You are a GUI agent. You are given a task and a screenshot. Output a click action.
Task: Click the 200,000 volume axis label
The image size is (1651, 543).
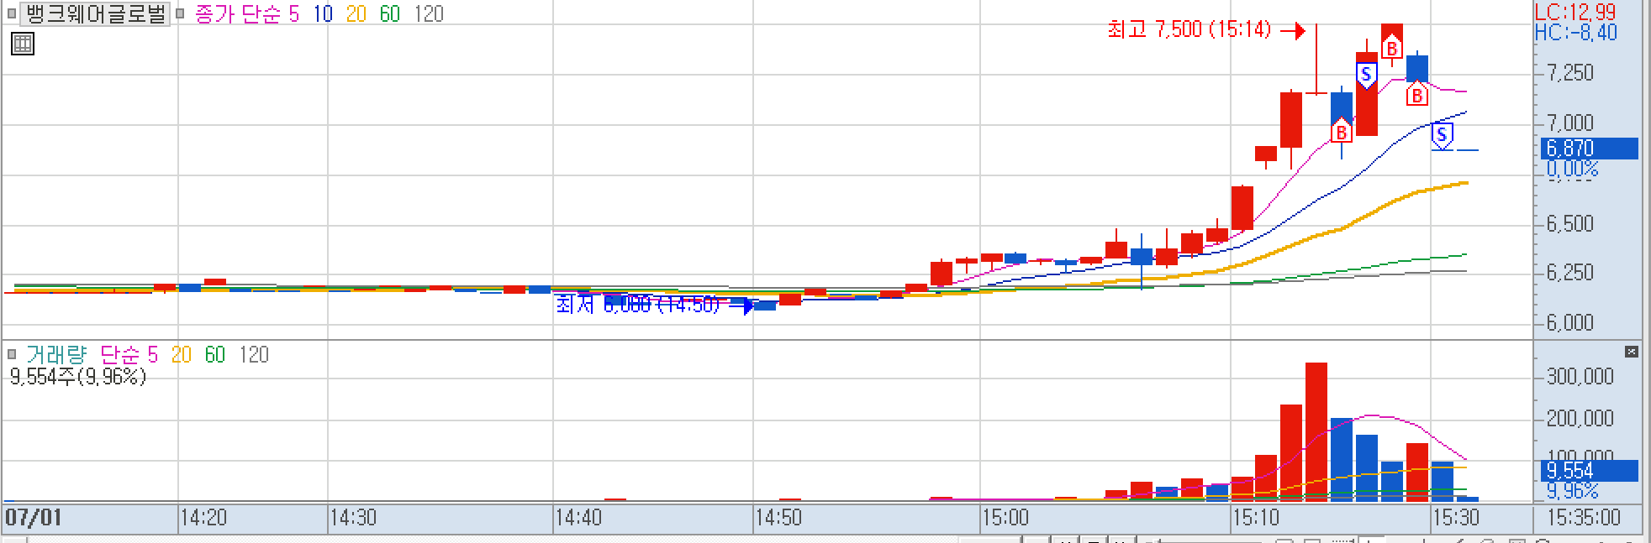[1580, 419]
